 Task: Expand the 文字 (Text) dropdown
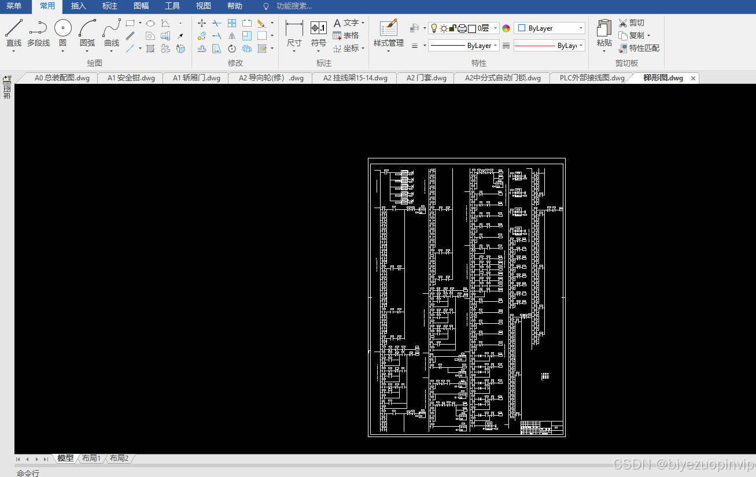point(363,23)
